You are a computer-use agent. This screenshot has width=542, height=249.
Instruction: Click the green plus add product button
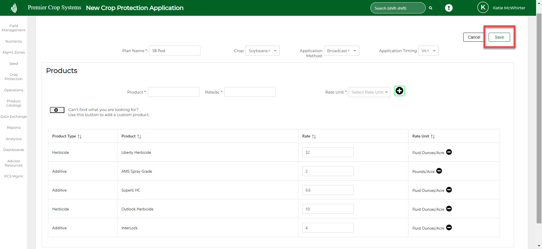(399, 91)
